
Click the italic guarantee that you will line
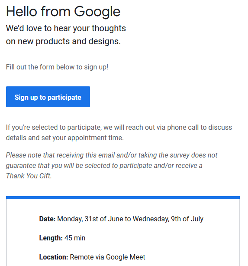coord(104,166)
